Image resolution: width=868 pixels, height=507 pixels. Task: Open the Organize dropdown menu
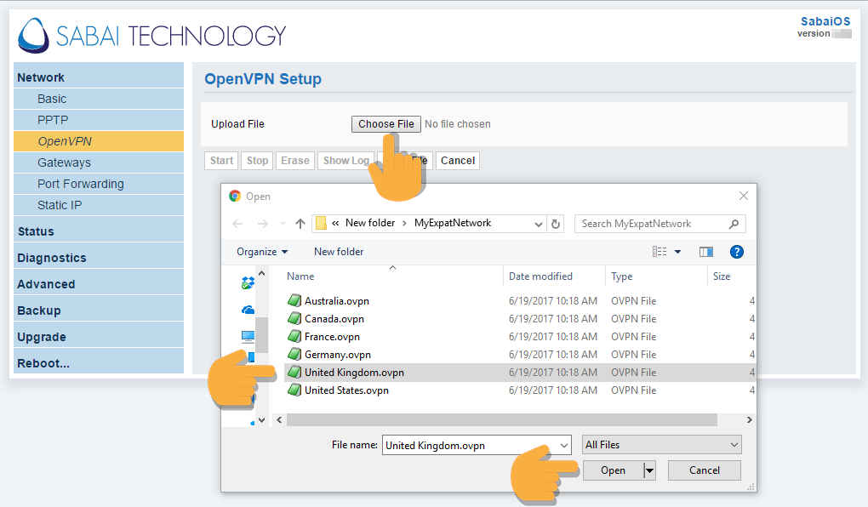(x=262, y=252)
